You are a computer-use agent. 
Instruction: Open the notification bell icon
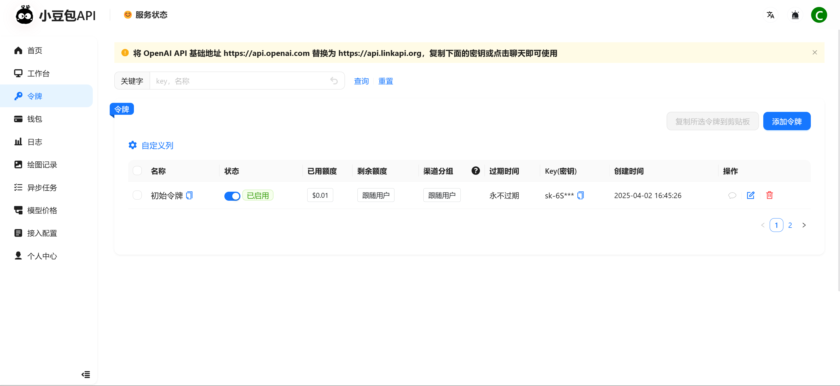tap(795, 15)
